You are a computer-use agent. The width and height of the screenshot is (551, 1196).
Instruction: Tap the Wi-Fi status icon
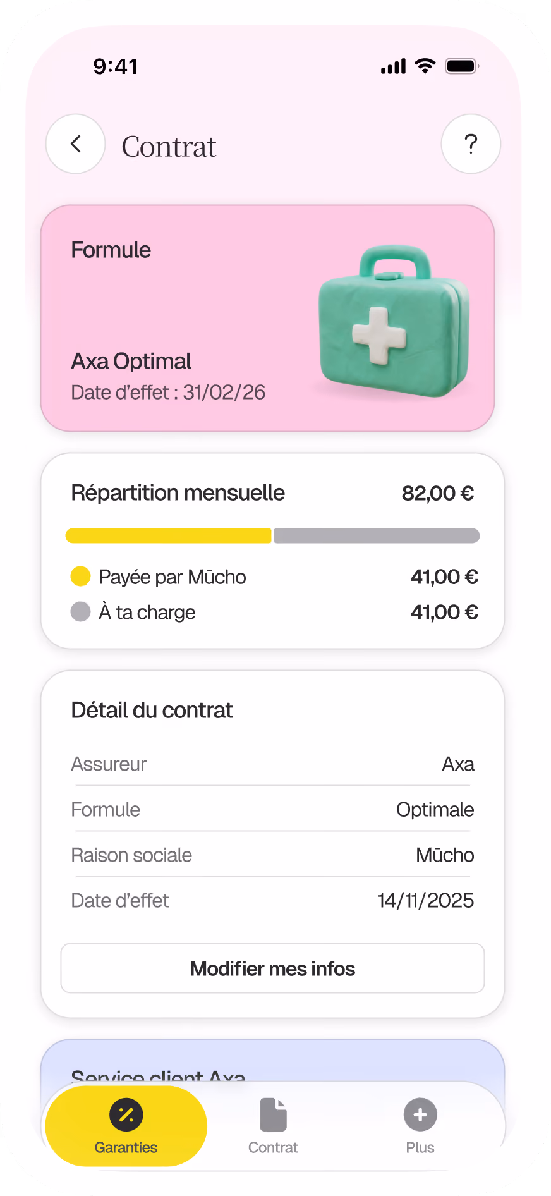tap(425, 66)
